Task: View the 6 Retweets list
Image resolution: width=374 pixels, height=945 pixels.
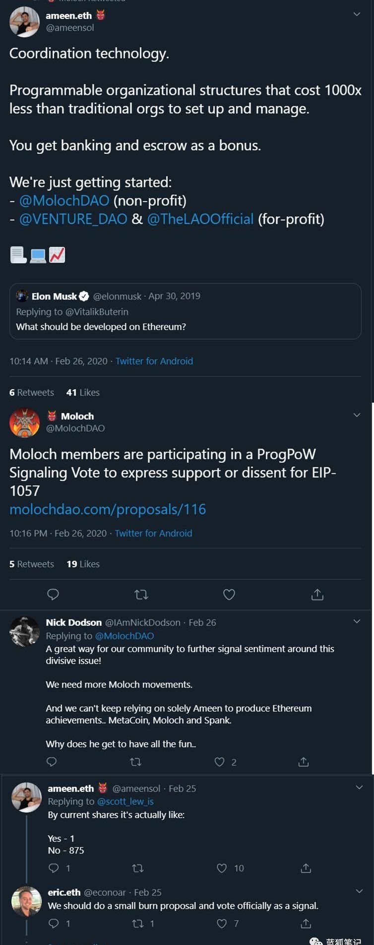Action: (x=31, y=392)
